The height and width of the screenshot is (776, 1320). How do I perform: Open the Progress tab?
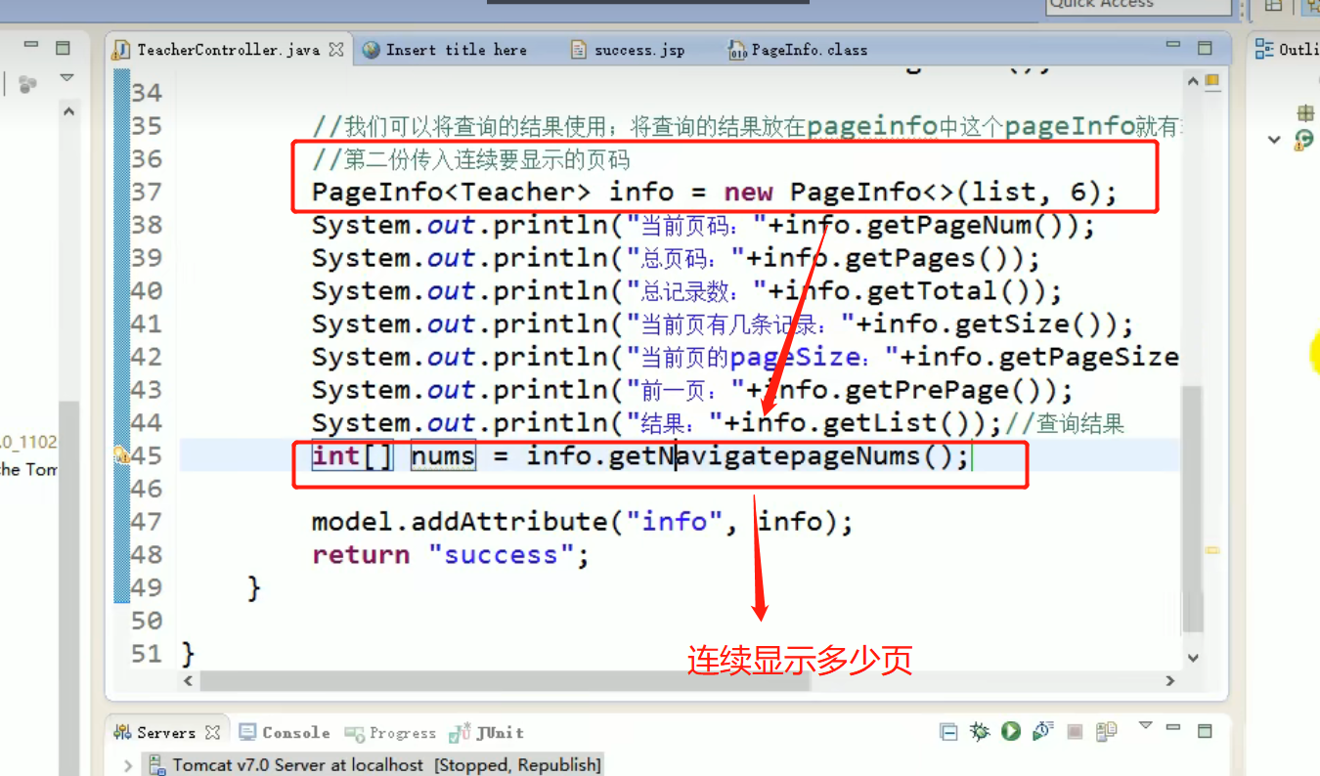(x=391, y=732)
